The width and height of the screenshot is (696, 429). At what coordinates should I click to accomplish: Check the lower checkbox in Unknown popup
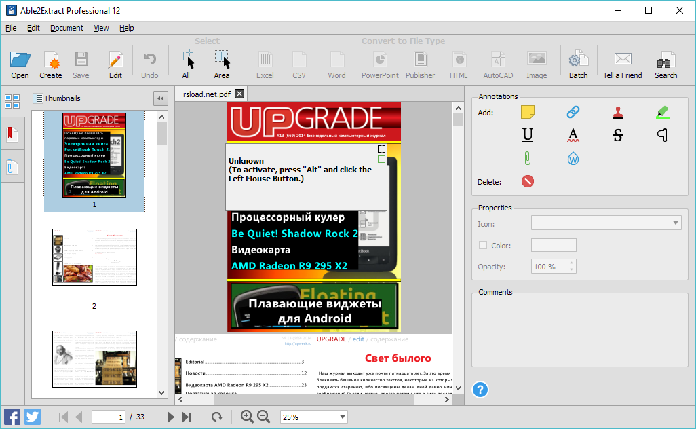coord(381,160)
